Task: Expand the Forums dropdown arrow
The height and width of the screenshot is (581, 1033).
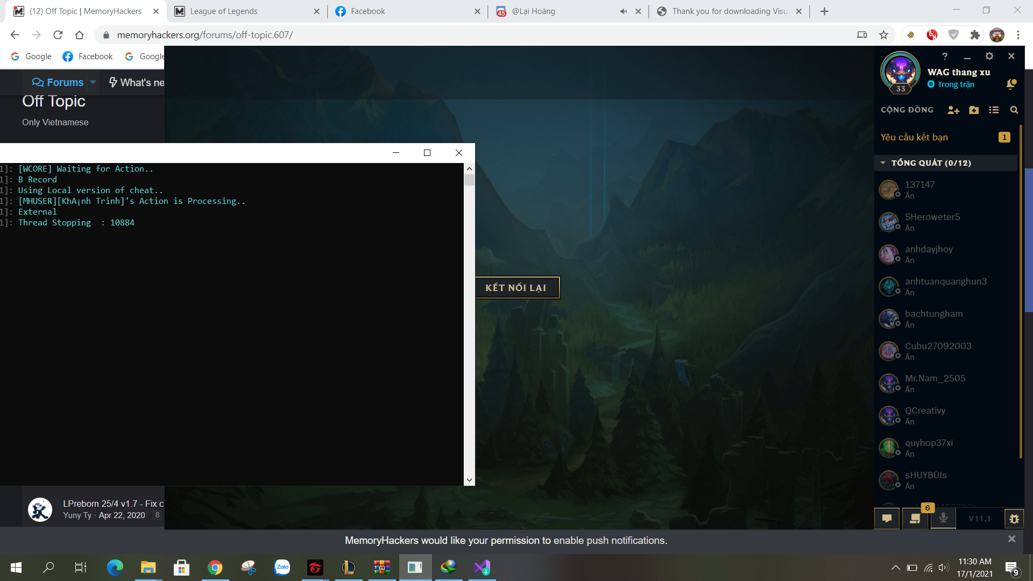Action: tap(93, 82)
